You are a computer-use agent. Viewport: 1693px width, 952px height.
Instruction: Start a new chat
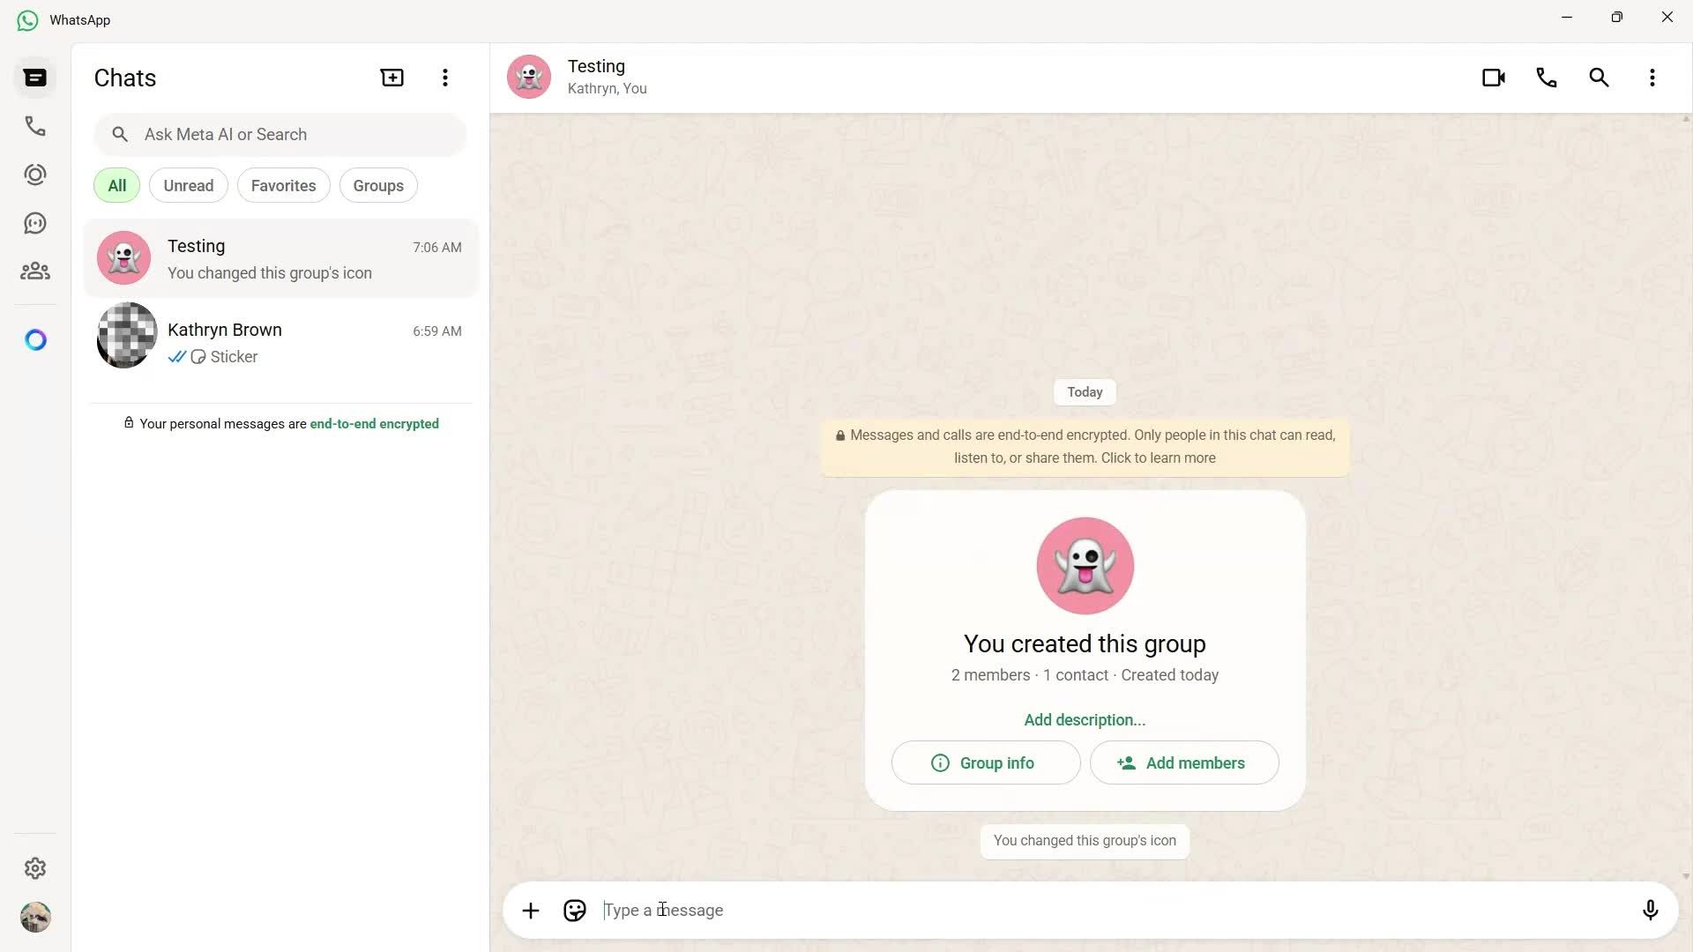click(x=391, y=78)
